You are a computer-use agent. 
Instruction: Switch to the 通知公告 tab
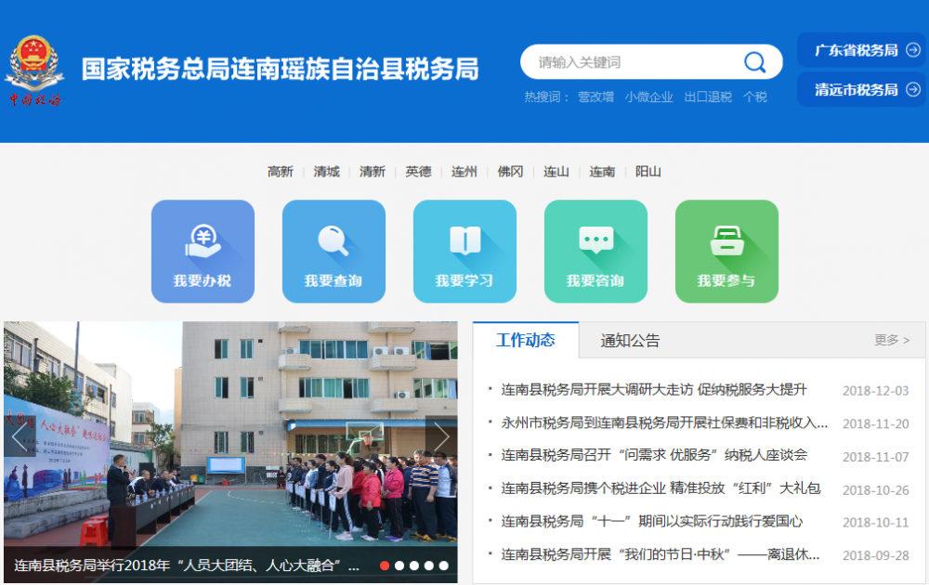(x=630, y=341)
